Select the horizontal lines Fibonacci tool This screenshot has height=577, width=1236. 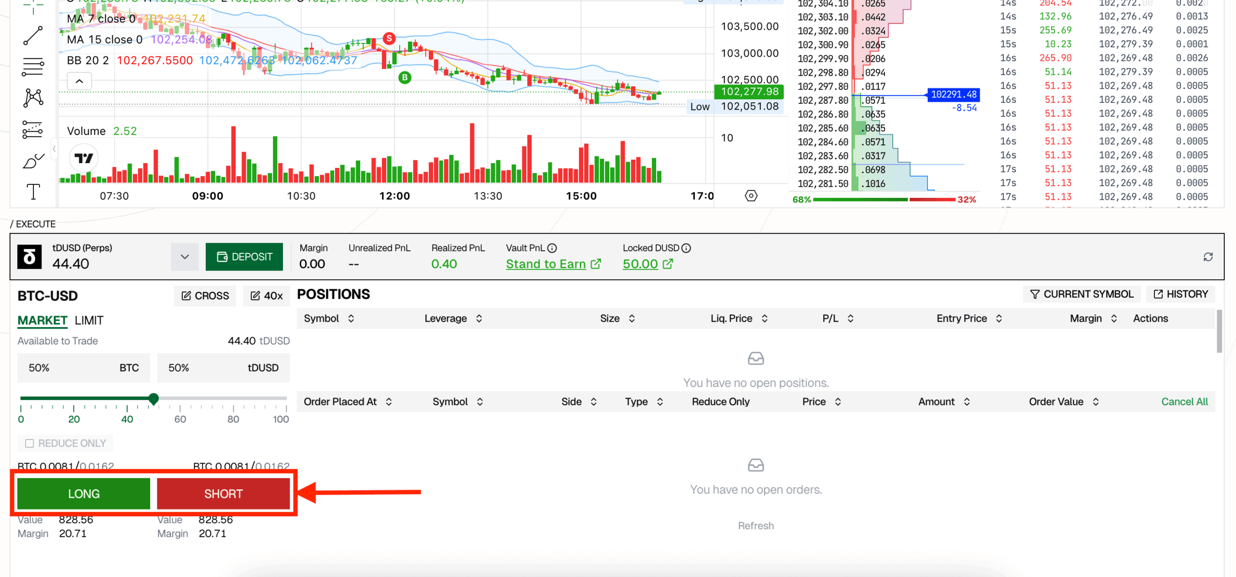33,67
